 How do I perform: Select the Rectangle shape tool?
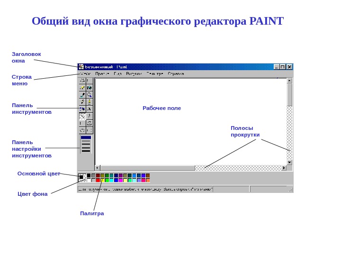pyautogui.click(x=82, y=123)
